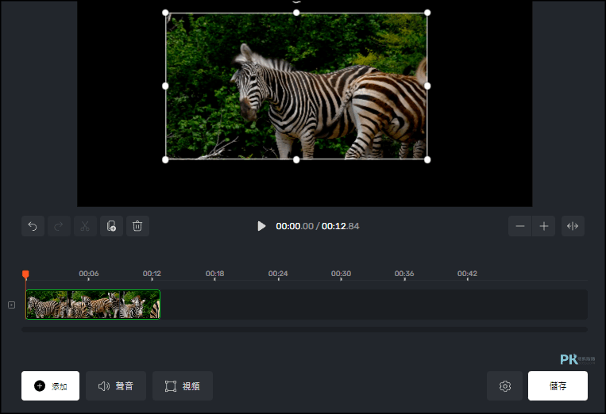This screenshot has height=414, width=606.
Task: Zoom out the timeline with minus
Action: 520,226
